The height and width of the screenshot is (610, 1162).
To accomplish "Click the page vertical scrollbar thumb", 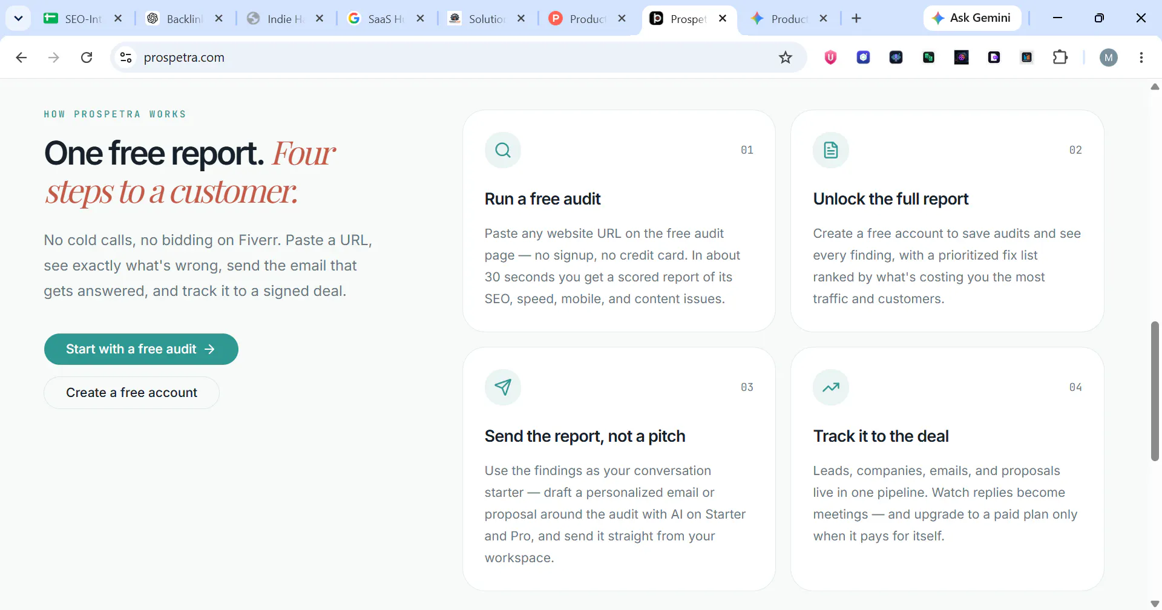I will (1155, 391).
